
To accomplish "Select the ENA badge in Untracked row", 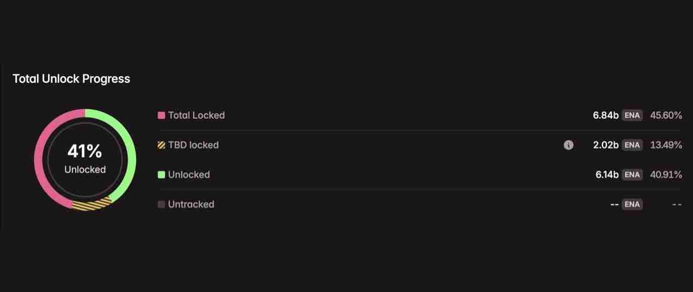I will coord(632,204).
